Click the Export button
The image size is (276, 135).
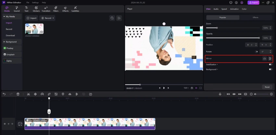(253, 3)
